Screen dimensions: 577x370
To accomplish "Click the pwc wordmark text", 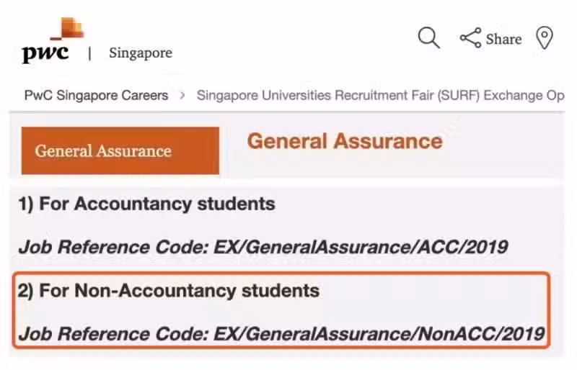I will click(45, 54).
